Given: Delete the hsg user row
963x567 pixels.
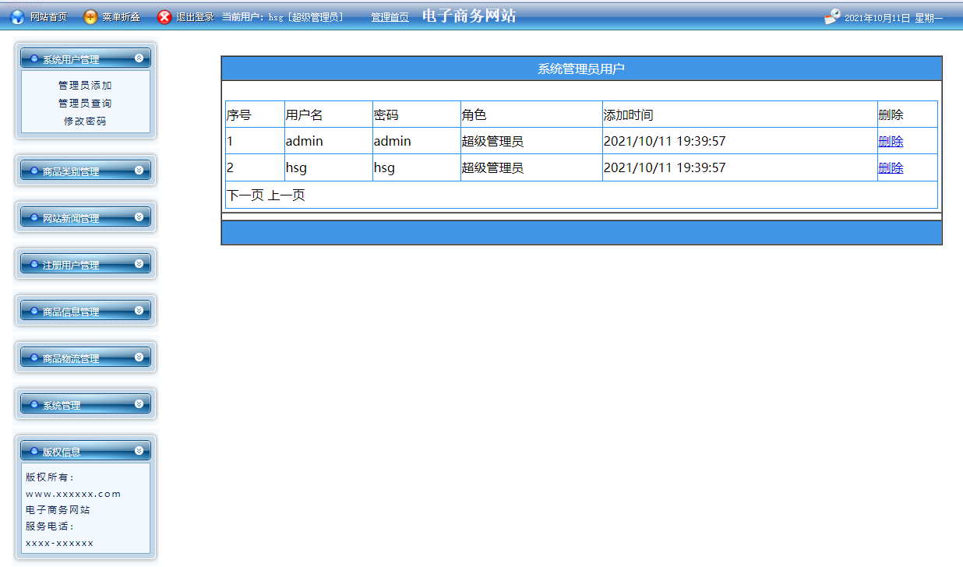Looking at the screenshot, I should (891, 168).
